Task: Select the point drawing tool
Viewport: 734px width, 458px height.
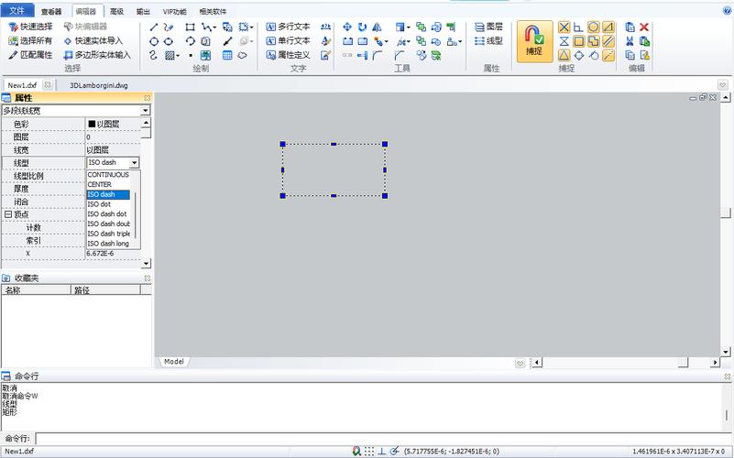Action: [x=191, y=55]
